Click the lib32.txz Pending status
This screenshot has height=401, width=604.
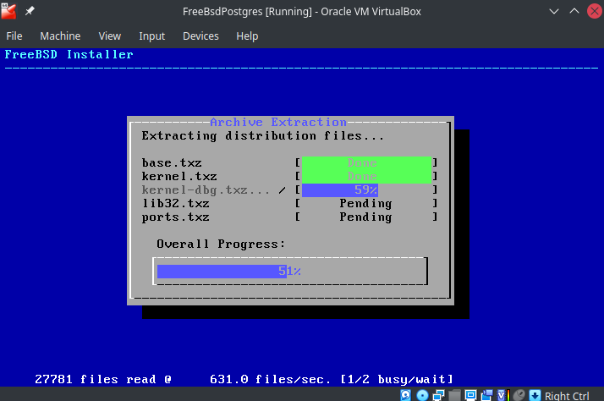365,203
